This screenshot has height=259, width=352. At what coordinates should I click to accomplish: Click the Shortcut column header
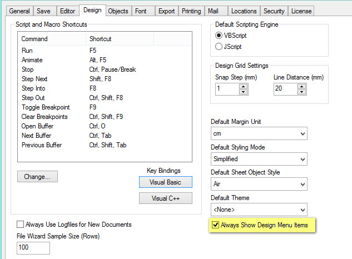[x=120, y=39]
